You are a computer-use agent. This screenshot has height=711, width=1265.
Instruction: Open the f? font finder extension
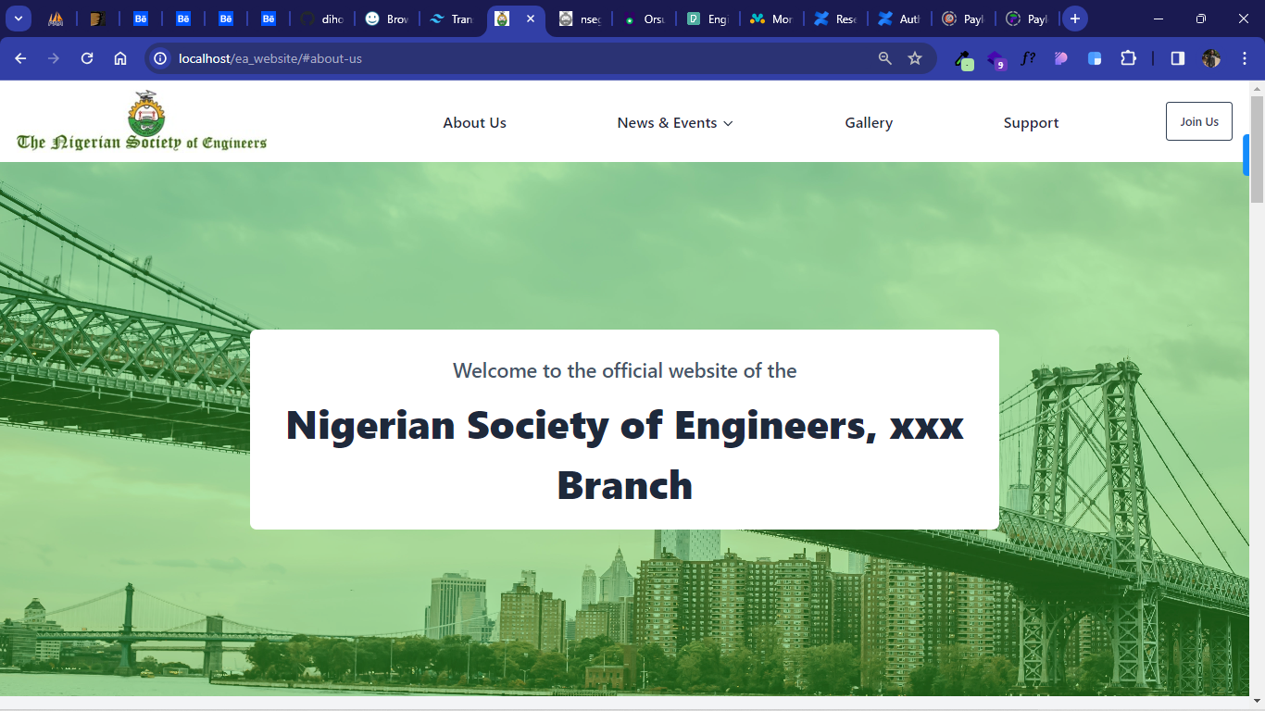click(1028, 58)
